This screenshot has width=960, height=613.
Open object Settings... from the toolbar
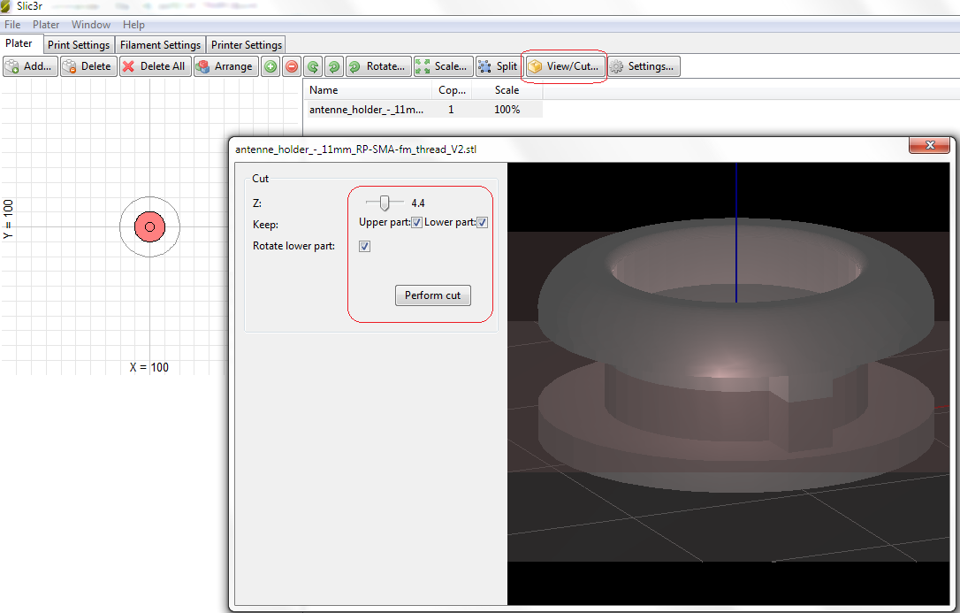643,66
